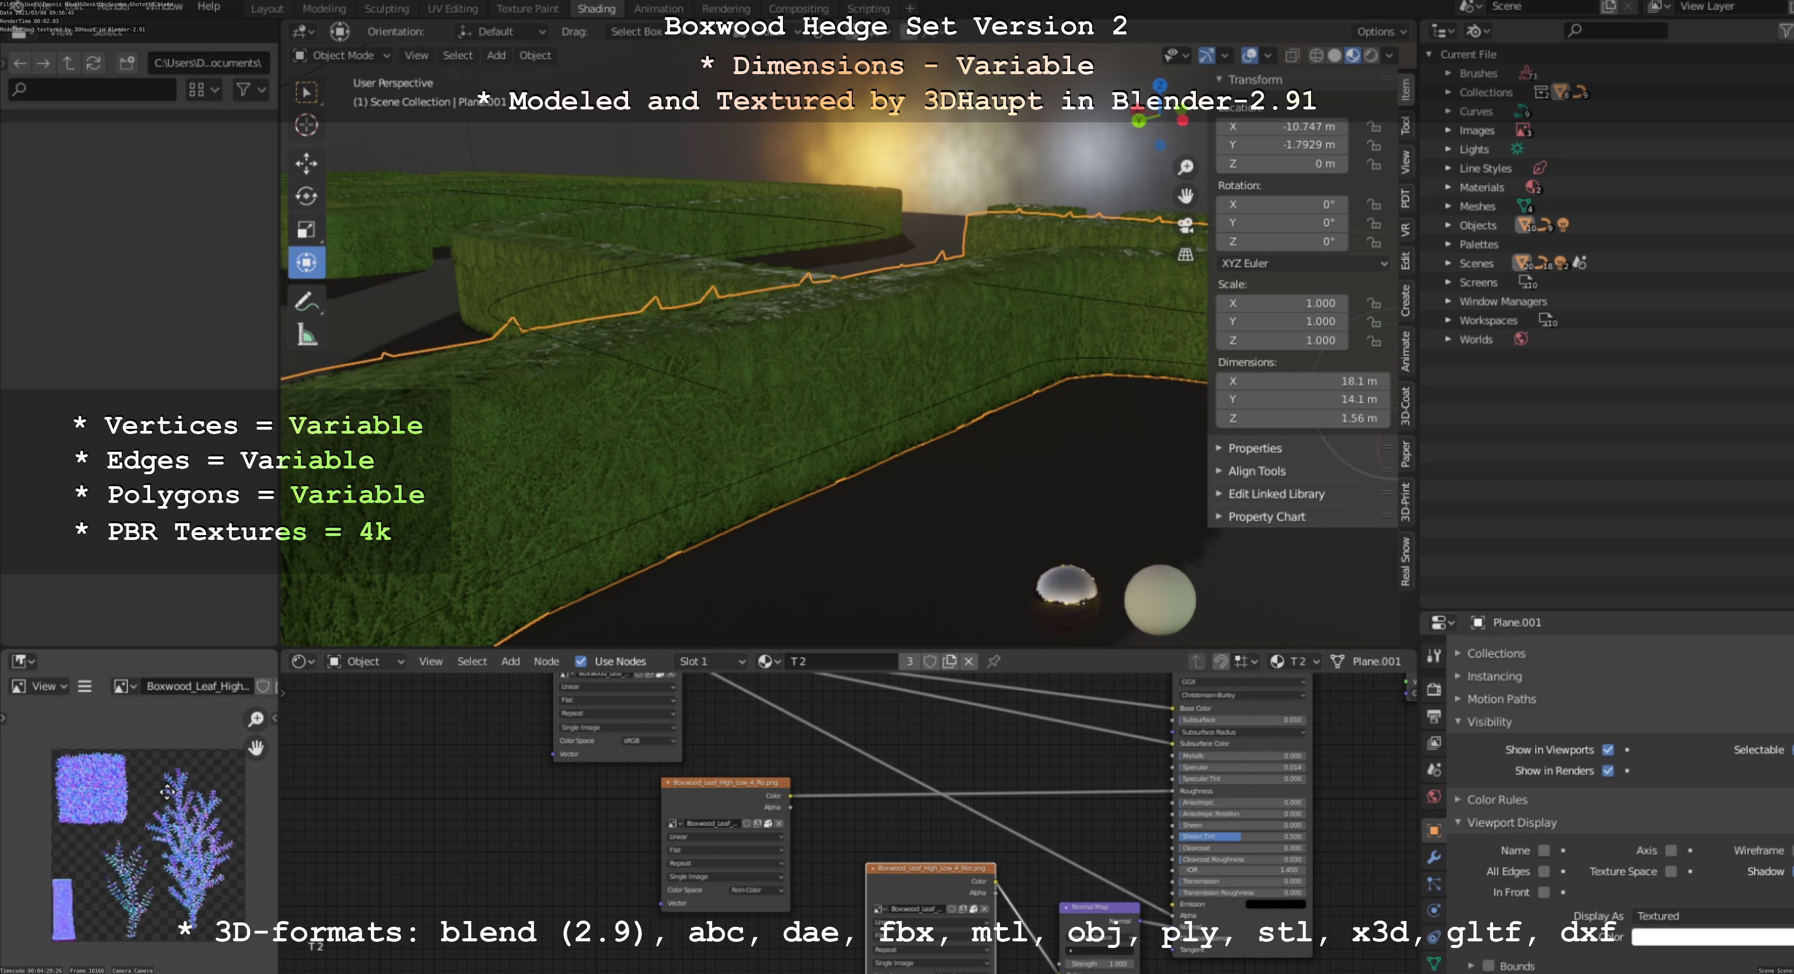Click pan hand icon in image editor
The width and height of the screenshot is (1794, 974).
256,748
